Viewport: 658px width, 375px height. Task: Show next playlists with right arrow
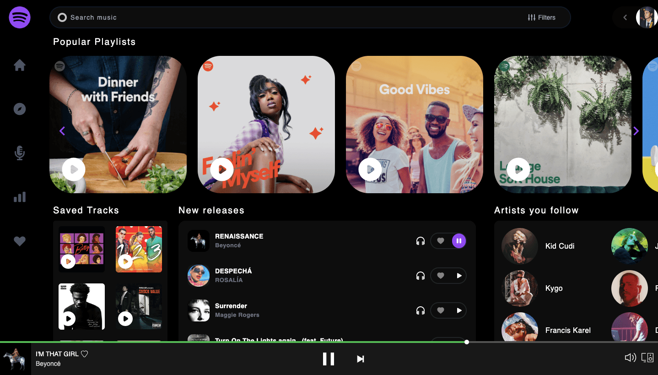click(636, 131)
